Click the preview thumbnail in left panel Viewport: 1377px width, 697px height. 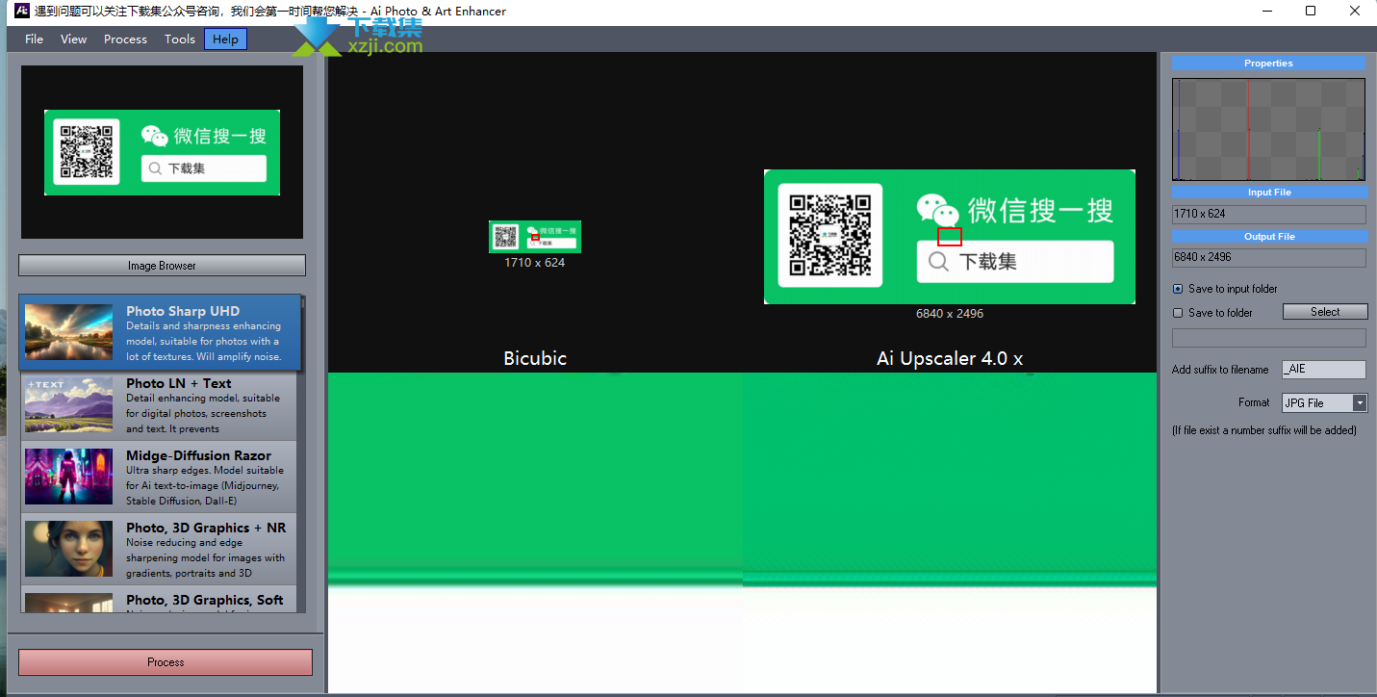pos(162,152)
